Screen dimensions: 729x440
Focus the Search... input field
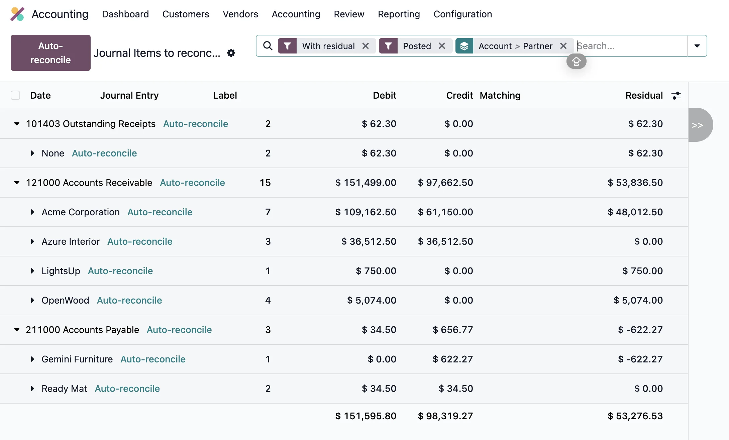pyautogui.click(x=631, y=46)
